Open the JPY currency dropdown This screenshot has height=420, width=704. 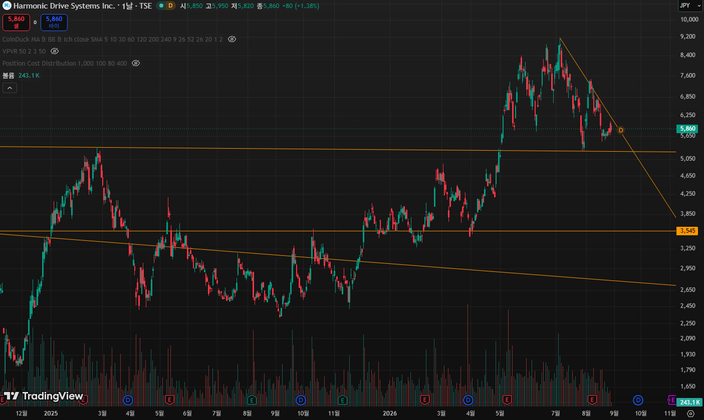click(x=690, y=6)
